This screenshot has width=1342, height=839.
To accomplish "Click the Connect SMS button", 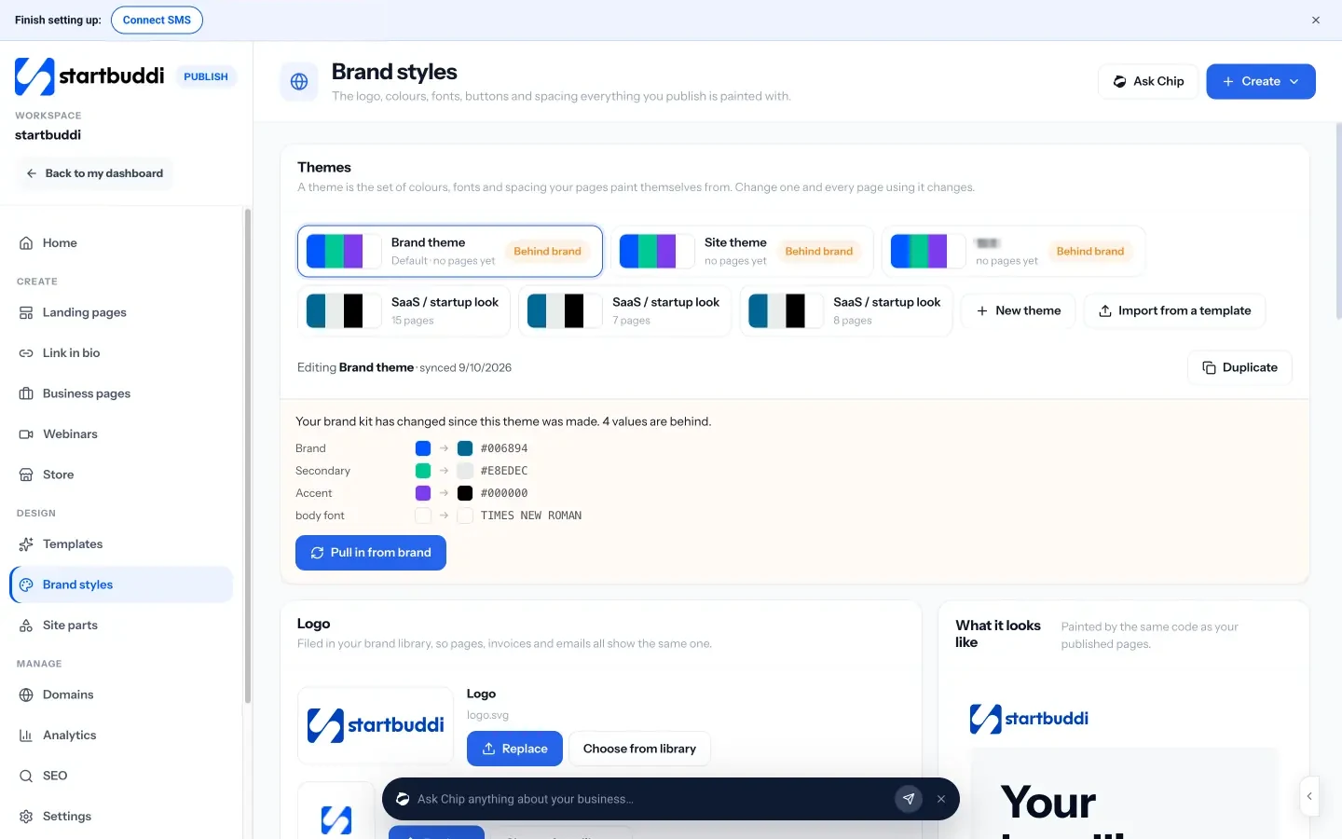I will pos(157,20).
